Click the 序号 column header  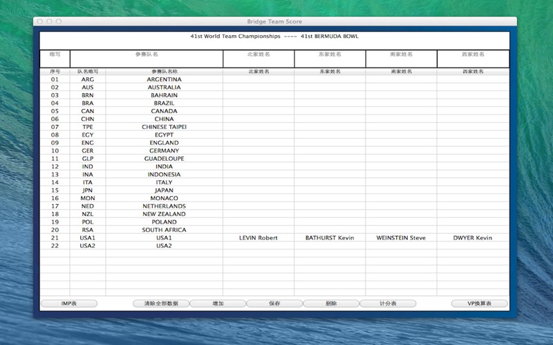click(x=55, y=71)
